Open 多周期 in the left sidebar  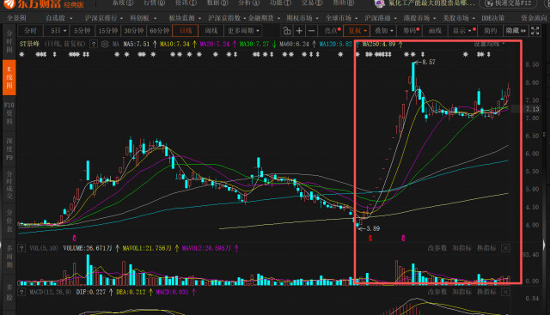[x=9, y=257]
